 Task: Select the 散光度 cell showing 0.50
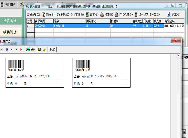(x=158, y=26)
